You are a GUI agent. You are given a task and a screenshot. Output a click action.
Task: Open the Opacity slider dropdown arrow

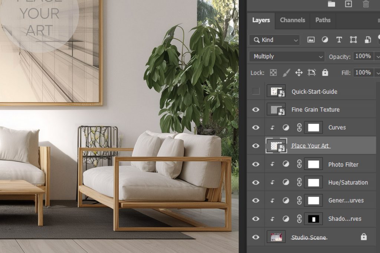pyautogui.click(x=377, y=57)
